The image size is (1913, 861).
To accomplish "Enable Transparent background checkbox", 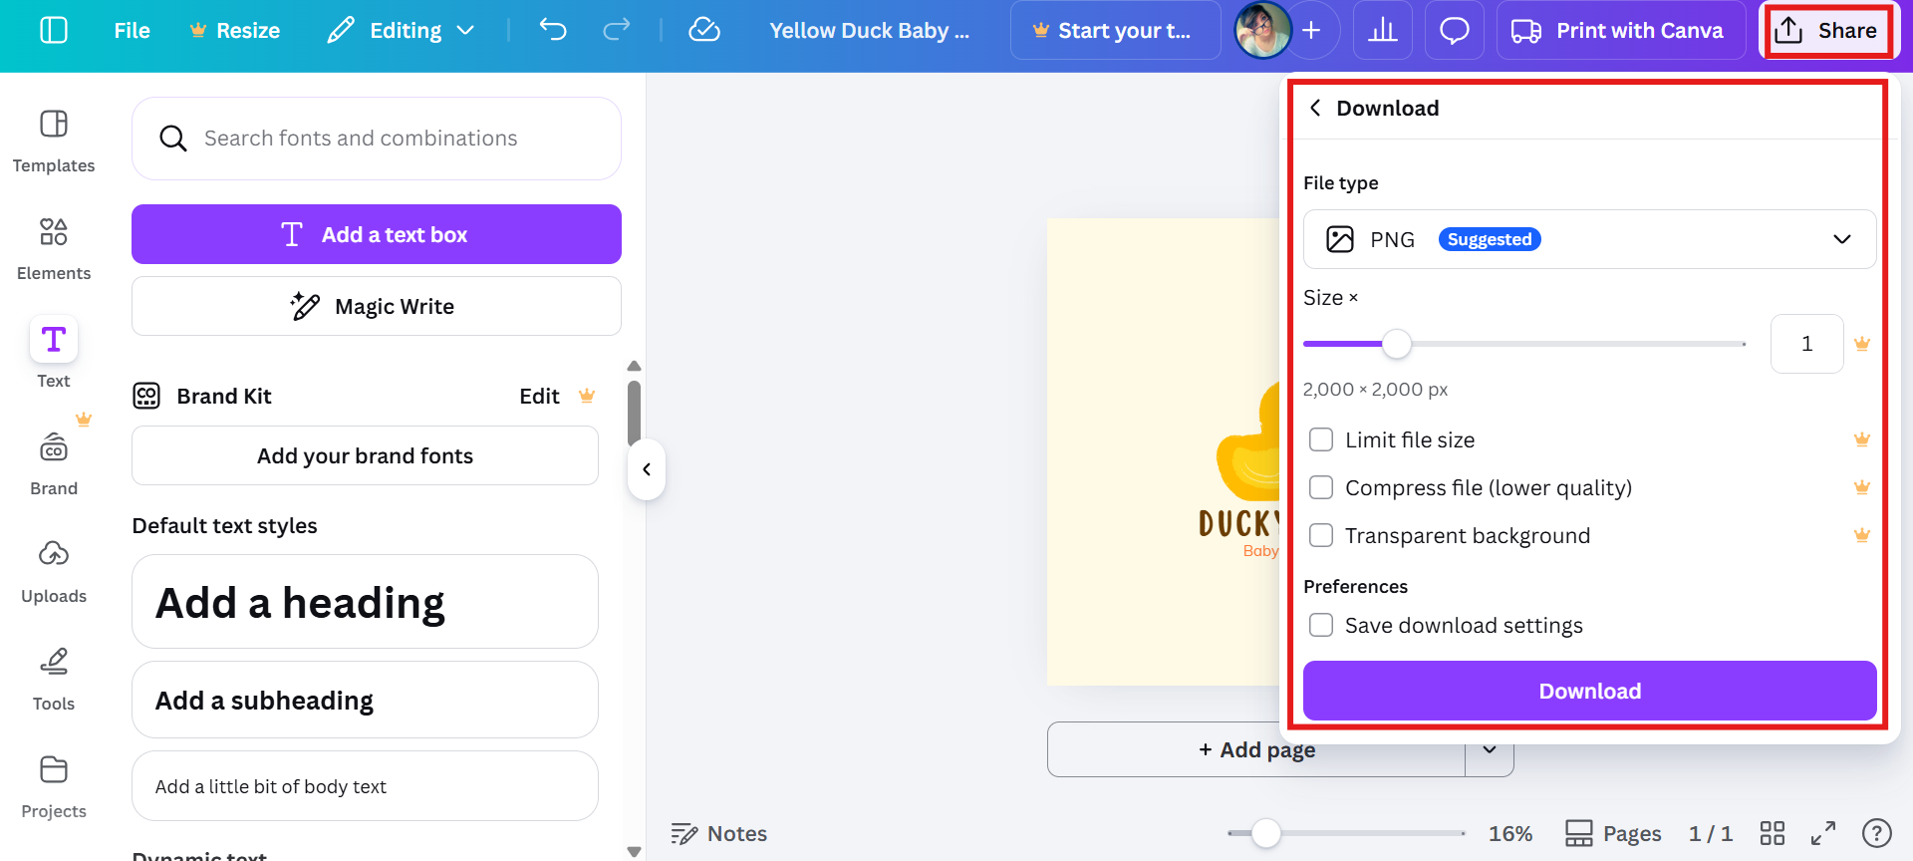I will (x=1321, y=535).
